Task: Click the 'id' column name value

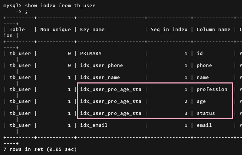Action: pyautogui.click(x=200, y=54)
